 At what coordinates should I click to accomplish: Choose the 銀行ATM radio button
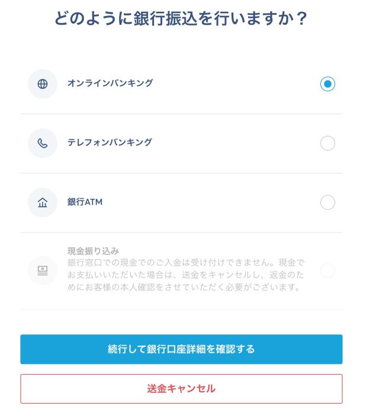tap(327, 202)
